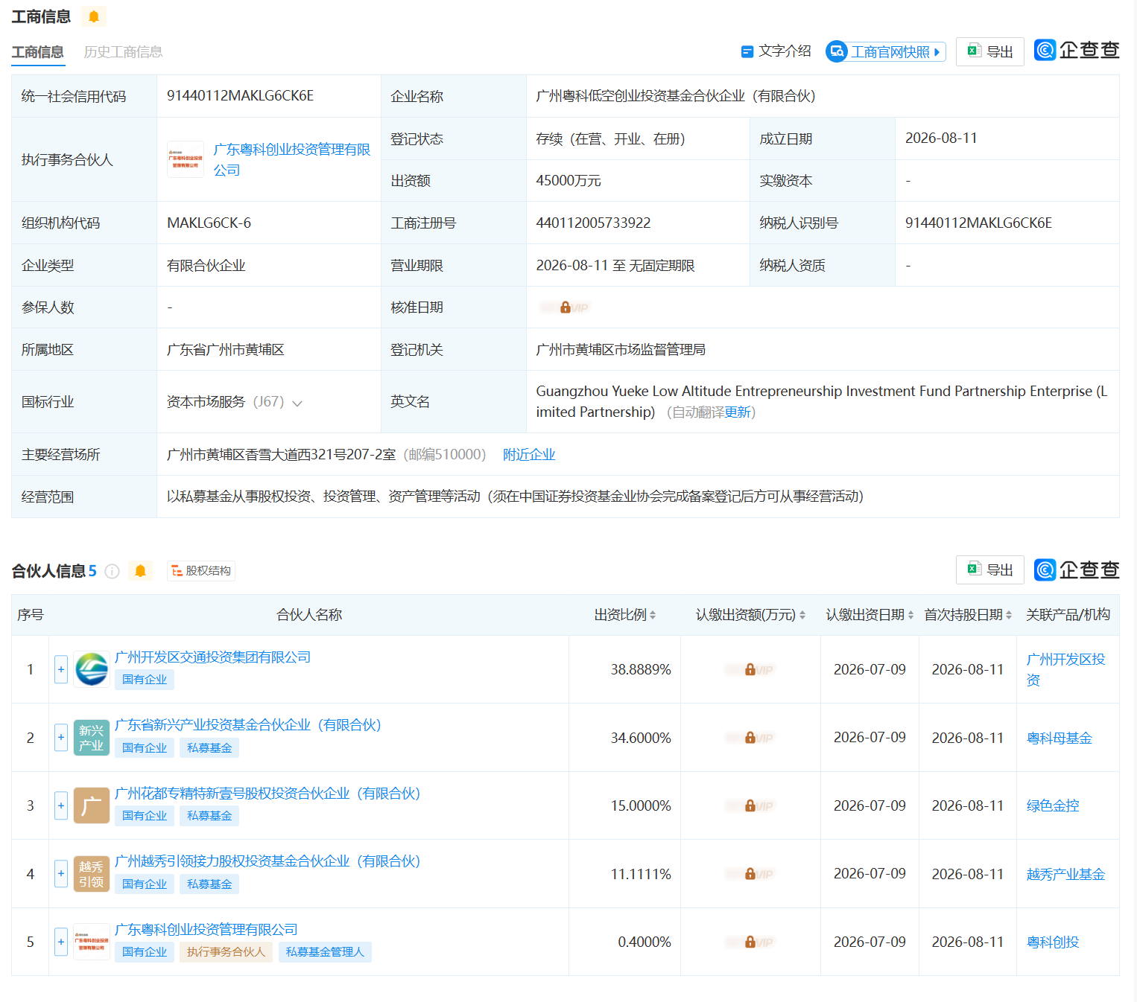Click the 广 tan logo icon in row 3
Image resolution: width=1137 pixels, height=1002 pixels.
tap(92, 805)
